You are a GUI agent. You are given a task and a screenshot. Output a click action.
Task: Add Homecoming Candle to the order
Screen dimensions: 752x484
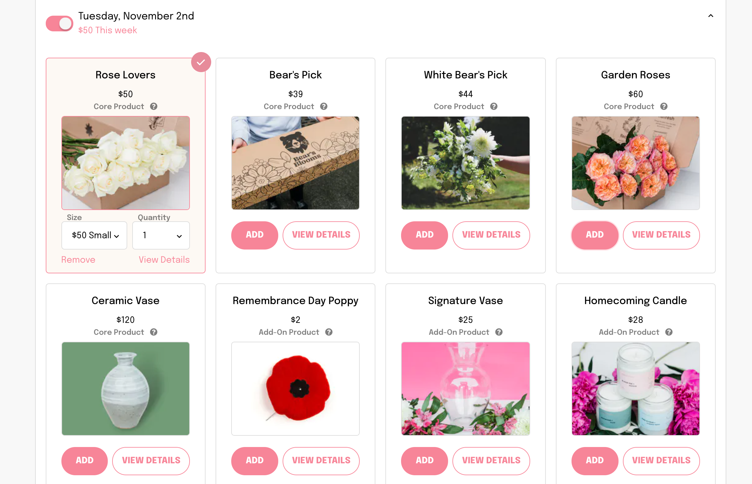(x=595, y=461)
